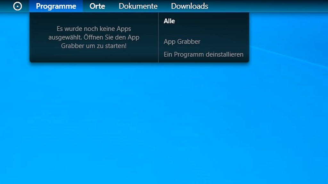Select the Alle category

click(169, 21)
